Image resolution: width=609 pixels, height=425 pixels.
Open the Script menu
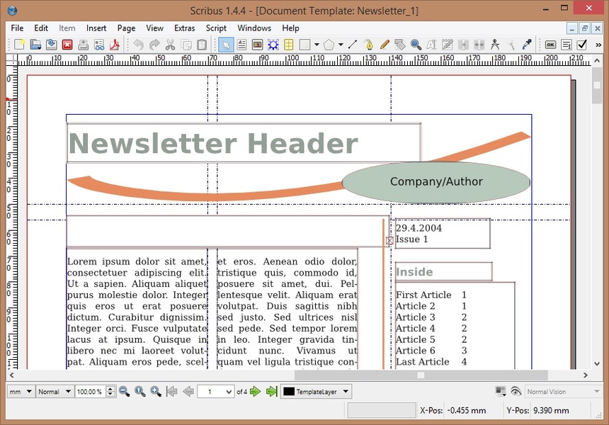pos(216,28)
